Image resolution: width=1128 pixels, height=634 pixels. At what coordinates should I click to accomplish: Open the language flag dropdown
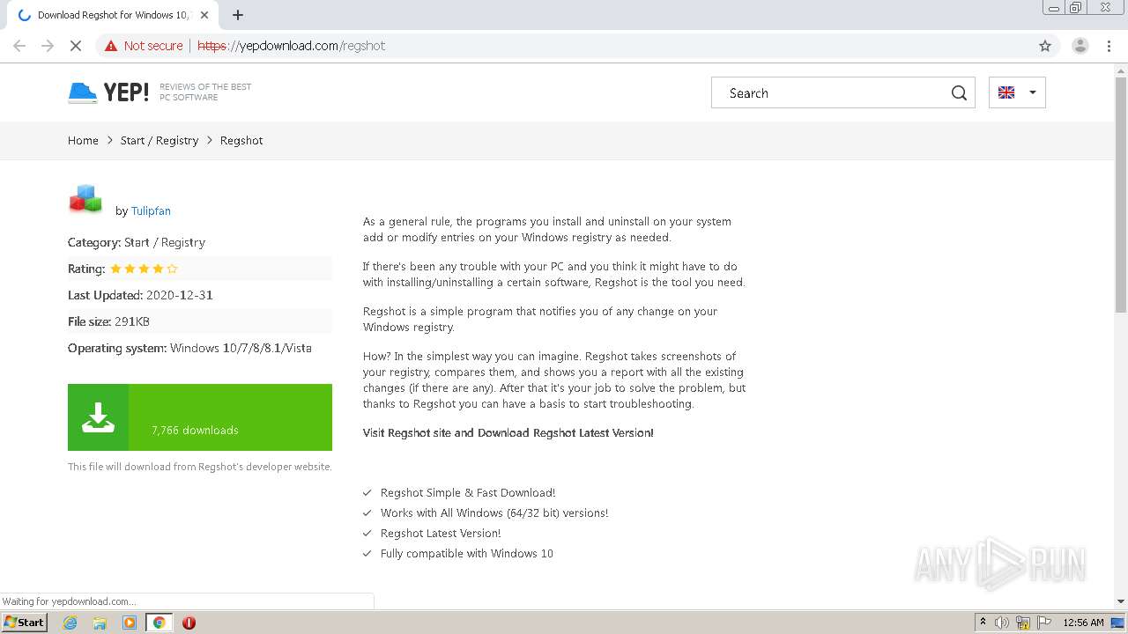pos(1017,92)
